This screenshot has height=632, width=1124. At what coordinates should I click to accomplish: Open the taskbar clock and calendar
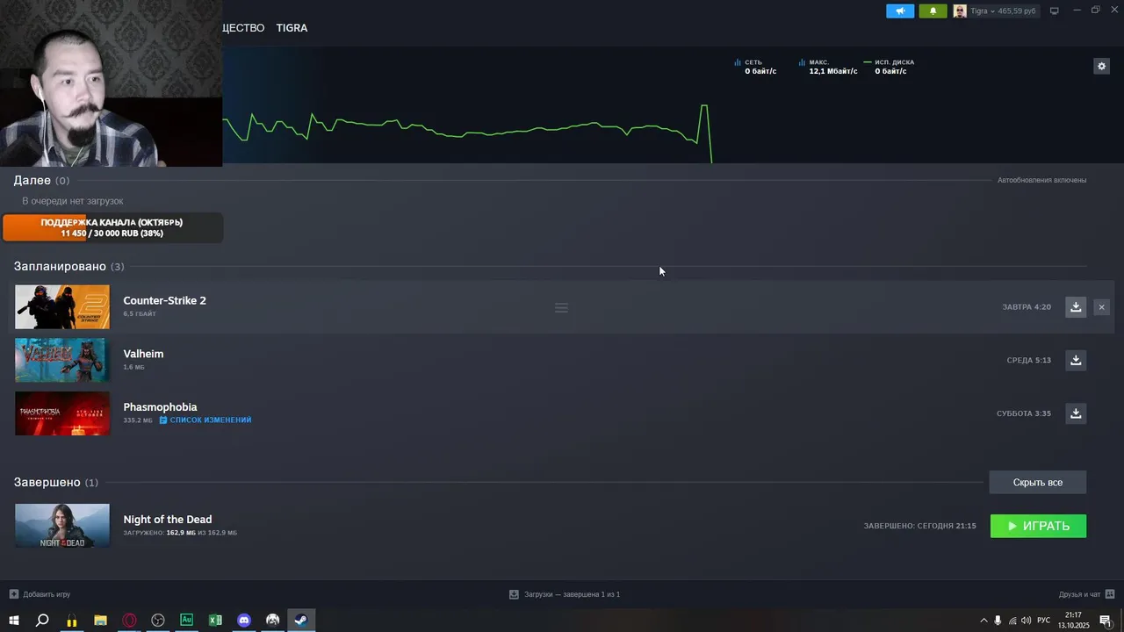1073,621
